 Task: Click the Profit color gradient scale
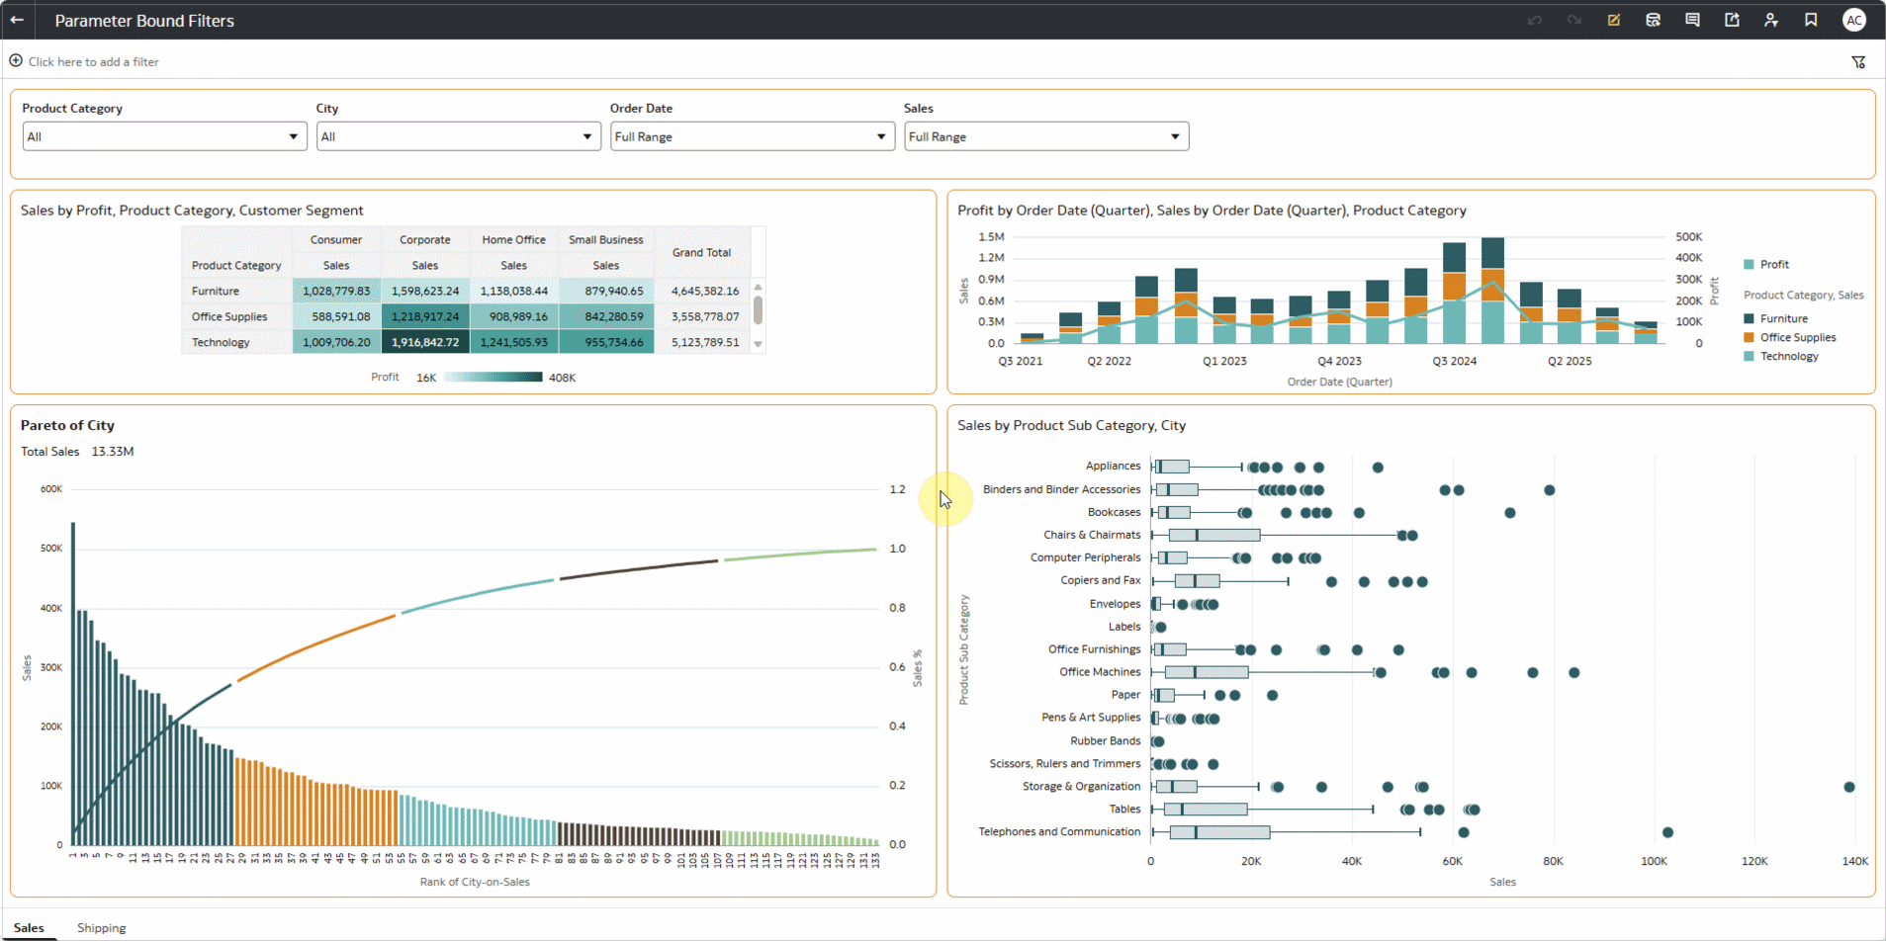coord(492,377)
